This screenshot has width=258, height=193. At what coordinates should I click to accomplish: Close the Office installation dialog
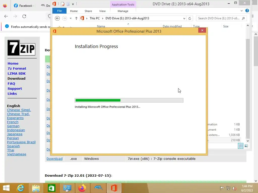click(x=202, y=30)
